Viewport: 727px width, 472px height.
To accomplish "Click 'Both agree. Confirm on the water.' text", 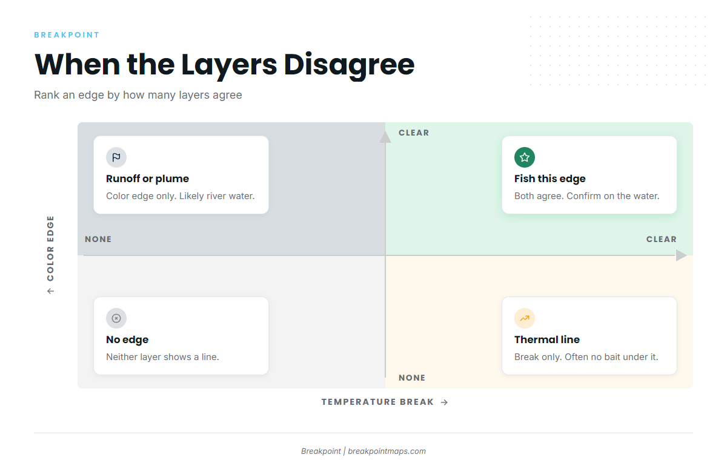I will point(587,196).
